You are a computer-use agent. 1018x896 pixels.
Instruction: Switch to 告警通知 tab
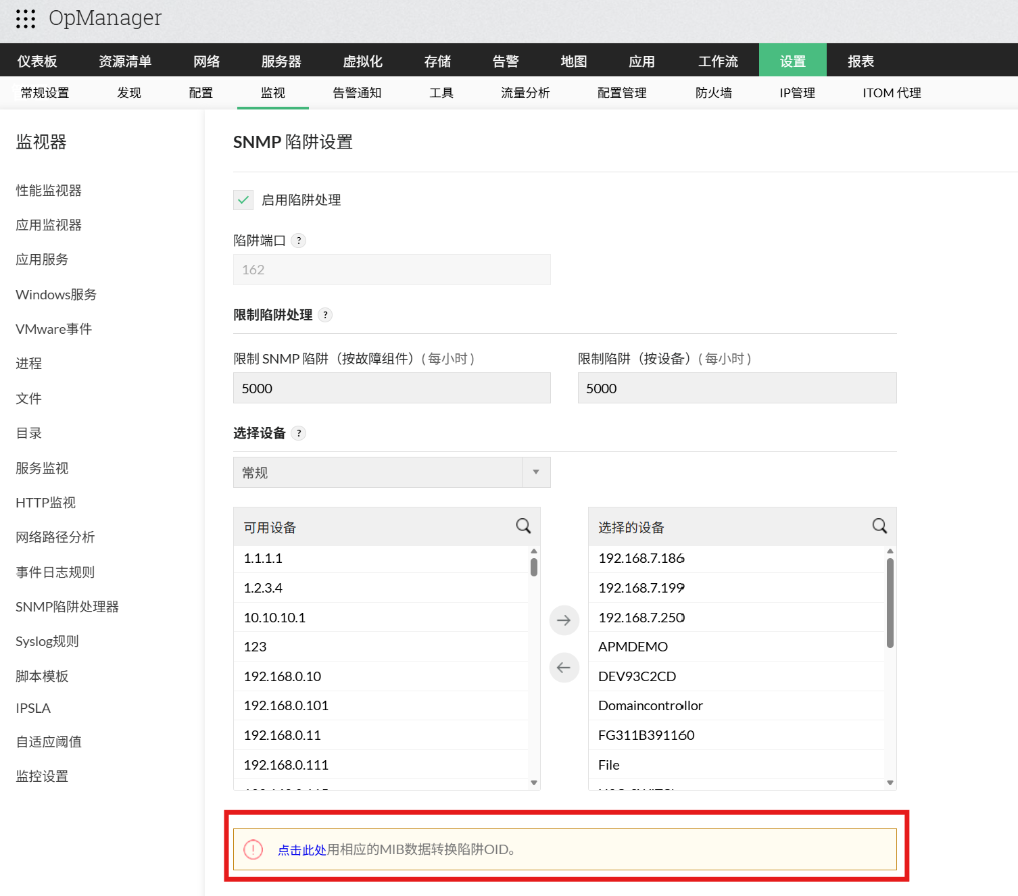[x=357, y=93]
